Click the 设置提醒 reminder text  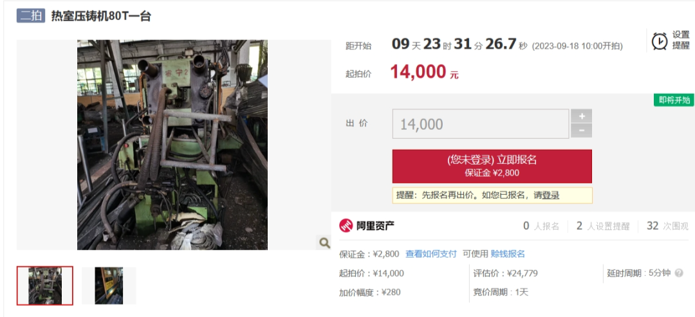pyautogui.click(x=681, y=40)
